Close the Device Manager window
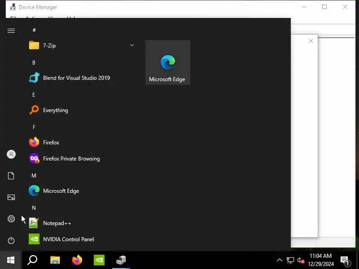Image resolution: width=359 pixels, height=269 pixels. pyautogui.click(x=345, y=7)
